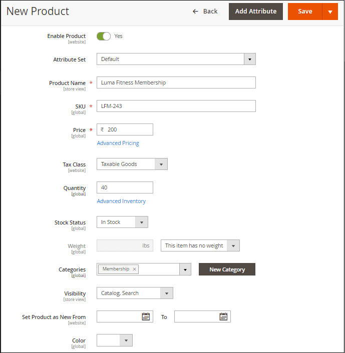Click the Set Product as New From date field

click(x=125, y=316)
